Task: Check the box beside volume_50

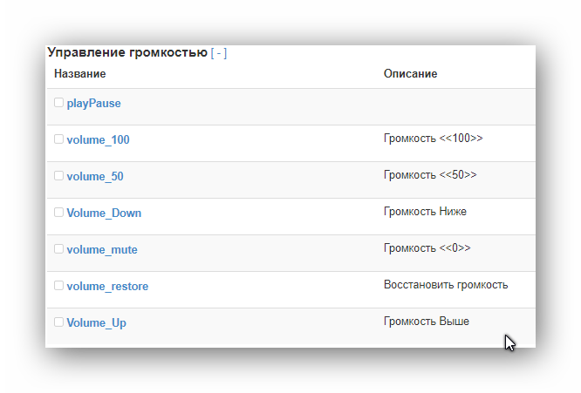Action: point(59,176)
